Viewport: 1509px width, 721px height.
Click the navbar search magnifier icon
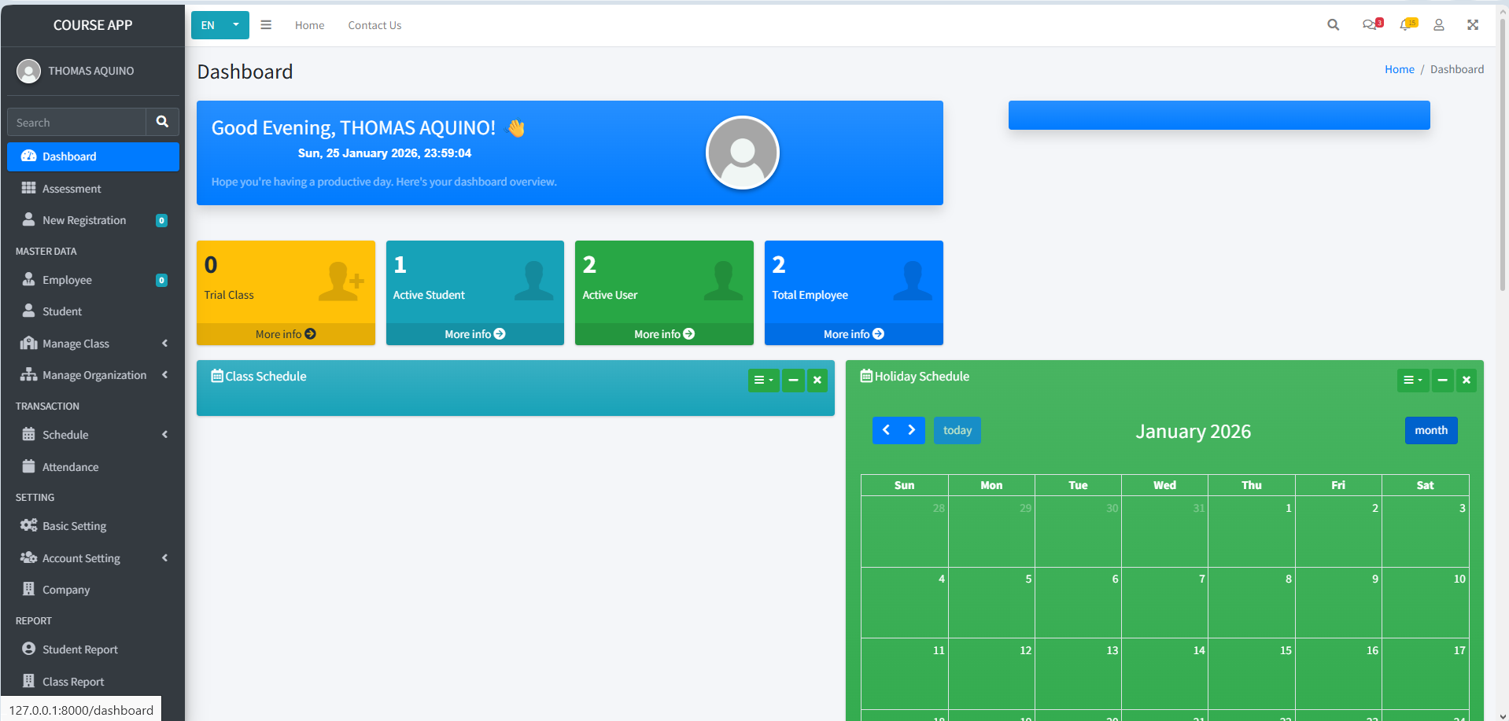[1333, 25]
